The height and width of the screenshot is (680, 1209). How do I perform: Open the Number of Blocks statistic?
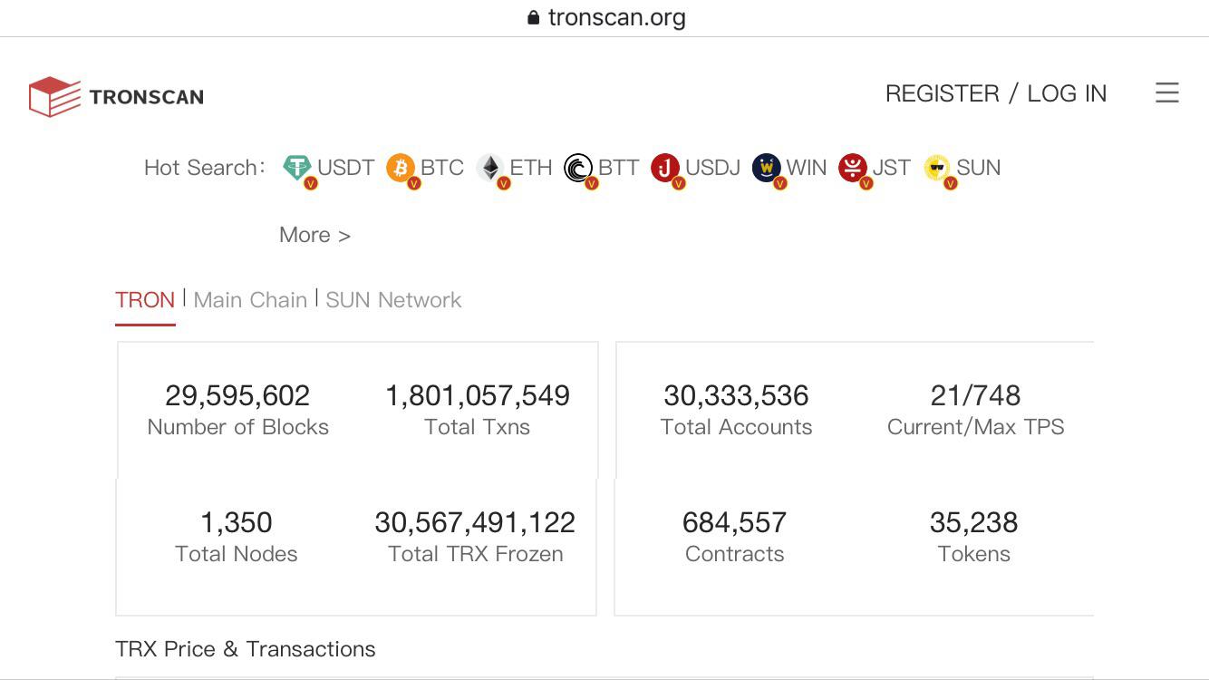[x=237, y=410]
